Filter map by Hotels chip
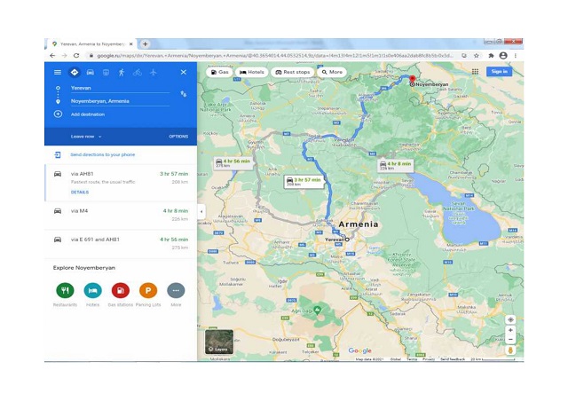This screenshot has height=401, width=568. point(252,72)
